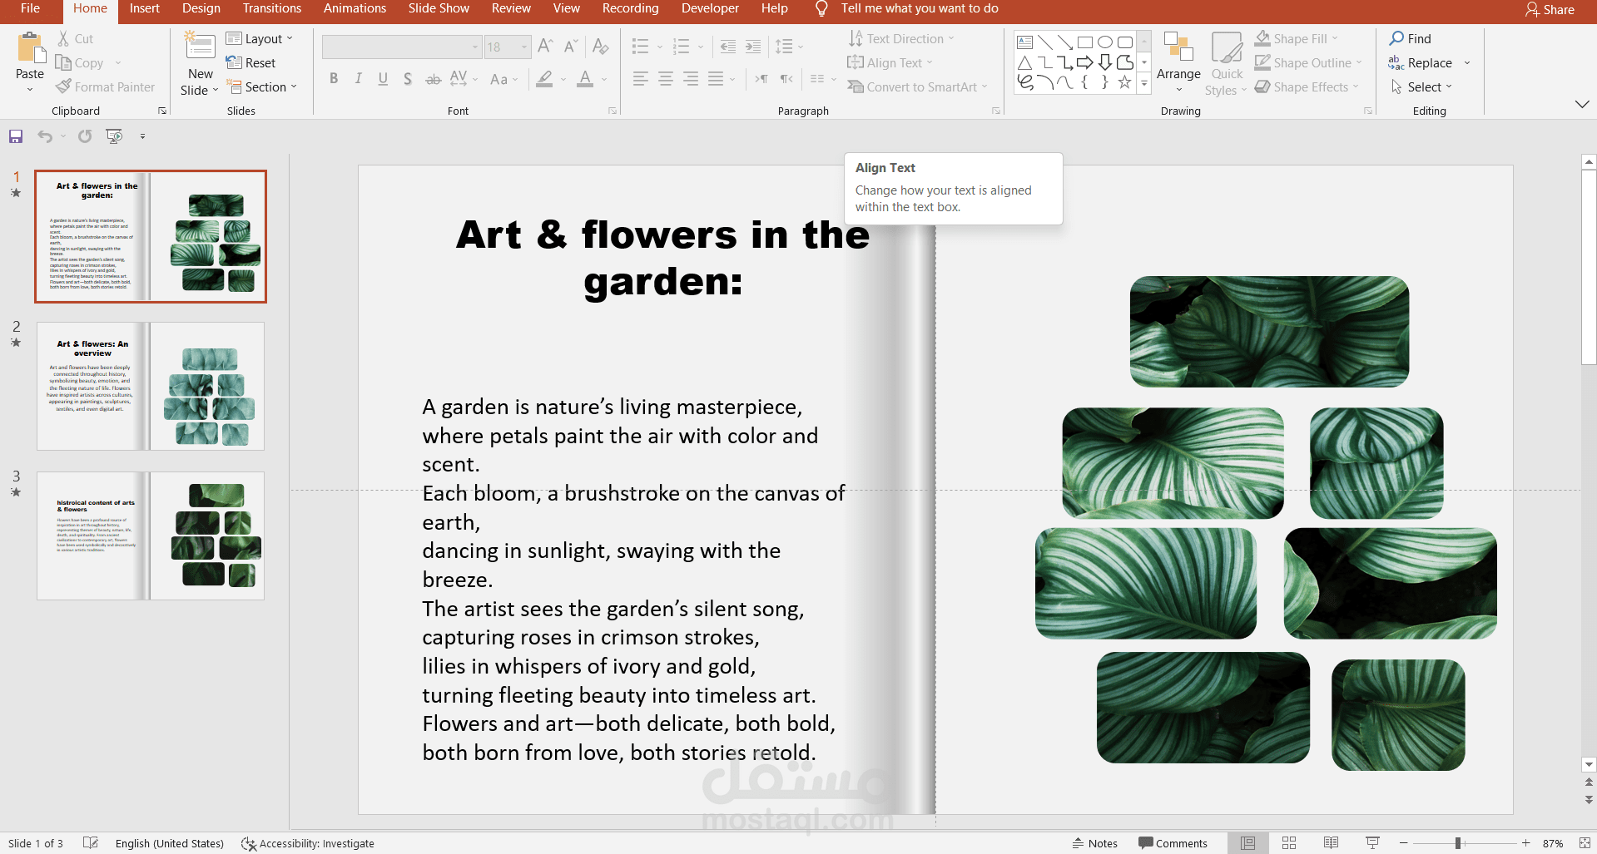Viewport: 1597px width, 854px height.
Task: Adjust the zoom slider handle
Action: (x=1458, y=843)
